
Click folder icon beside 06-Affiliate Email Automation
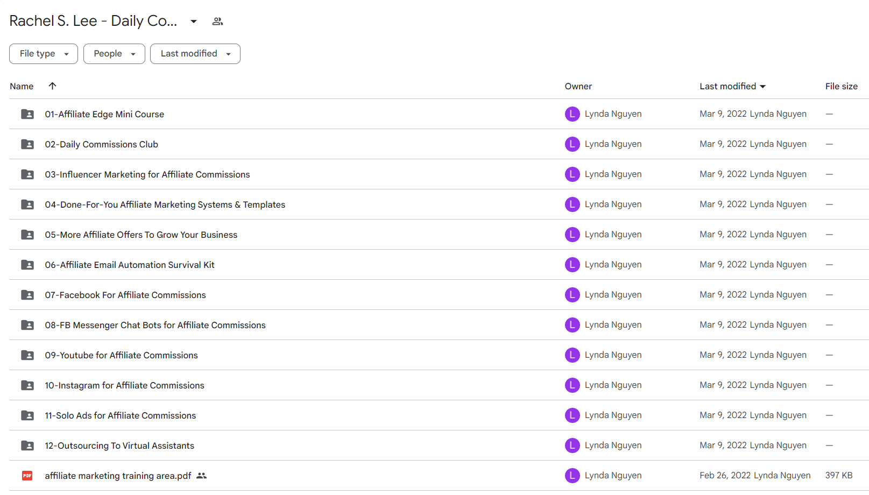[27, 265]
